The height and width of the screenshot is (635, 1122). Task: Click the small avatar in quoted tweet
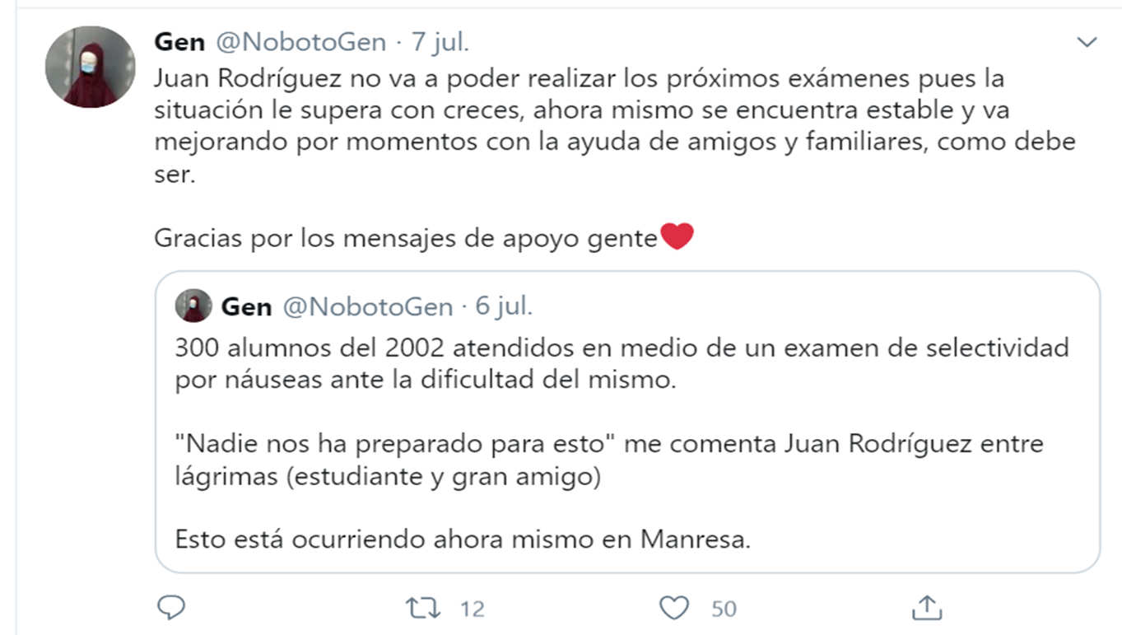[193, 306]
